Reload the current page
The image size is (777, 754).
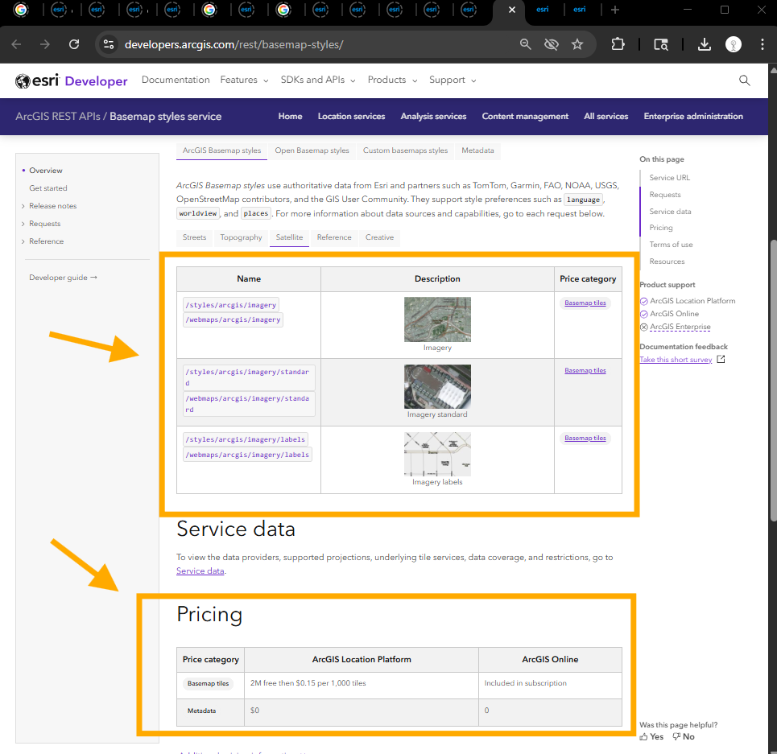click(x=74, y=44)
